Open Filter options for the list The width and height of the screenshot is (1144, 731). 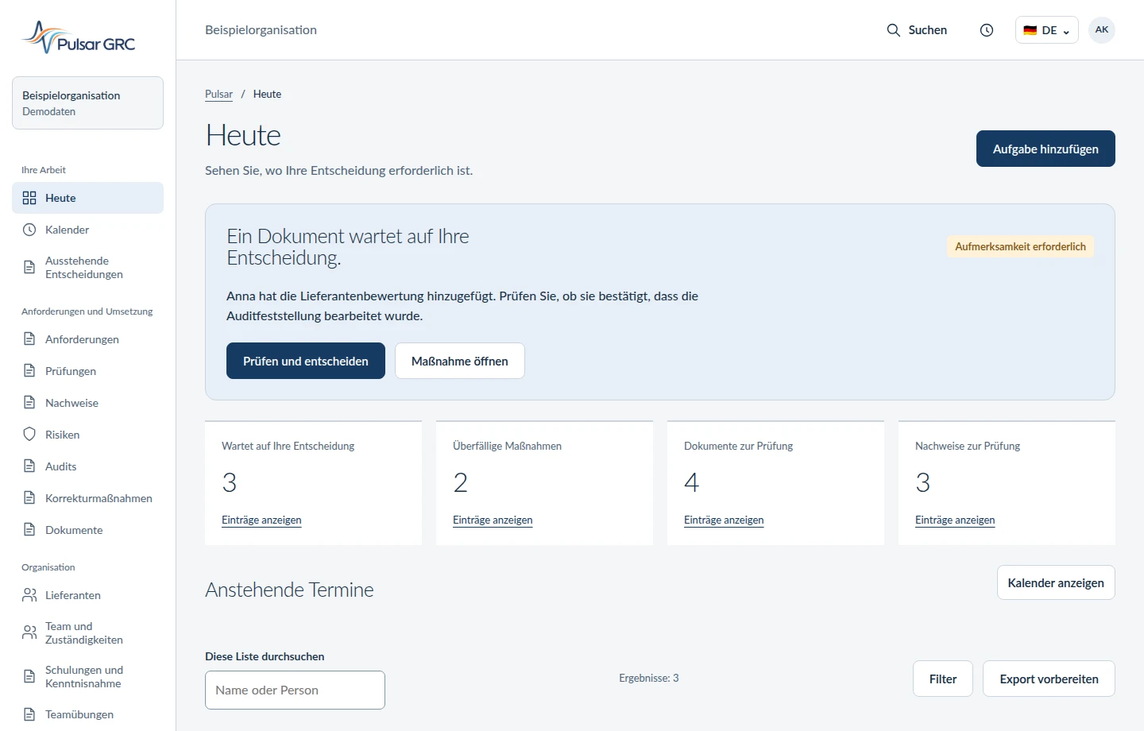(x=943, y=679)
